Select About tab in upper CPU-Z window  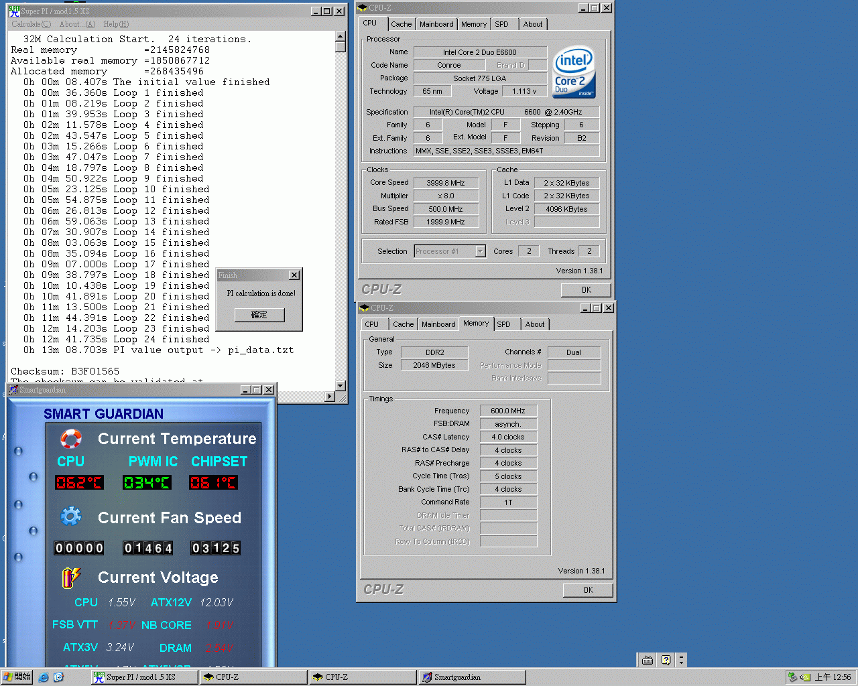(x=533, y=24)
